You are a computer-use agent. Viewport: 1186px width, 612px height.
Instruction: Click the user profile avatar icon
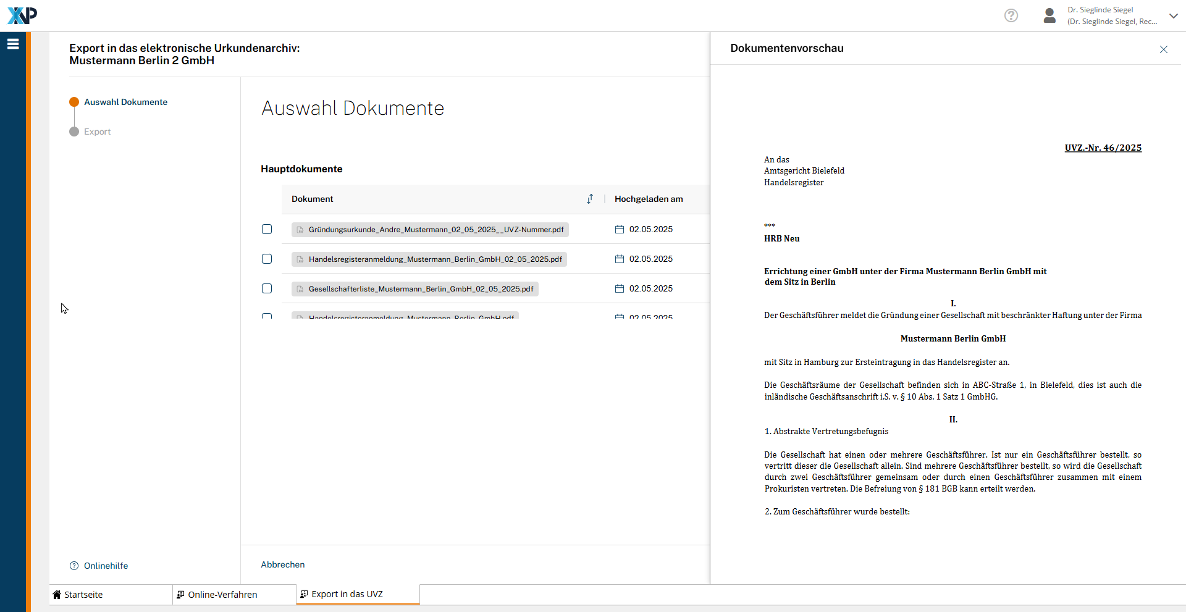tap(1049, 15)
